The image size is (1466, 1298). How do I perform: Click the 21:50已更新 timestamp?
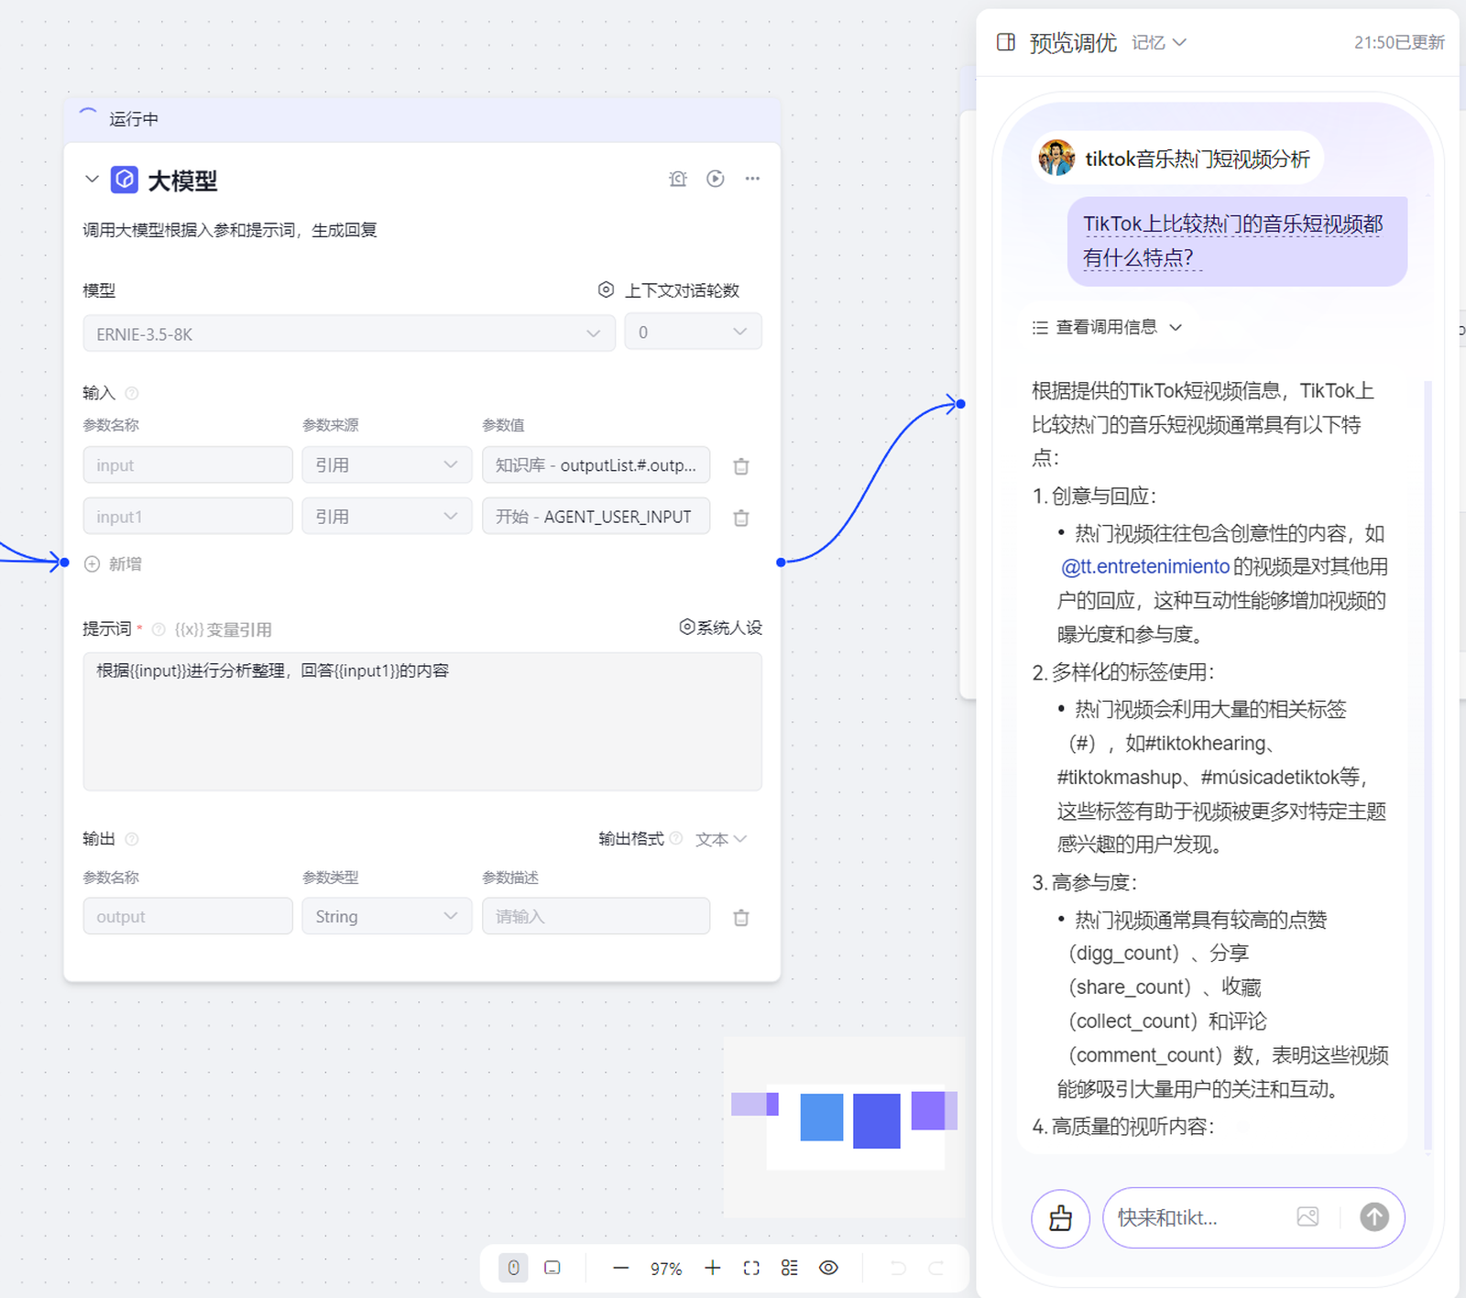coord(1399,42)
